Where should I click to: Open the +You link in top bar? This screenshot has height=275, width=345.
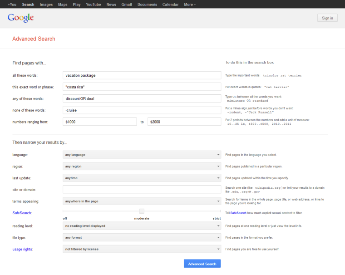(12, 5)
